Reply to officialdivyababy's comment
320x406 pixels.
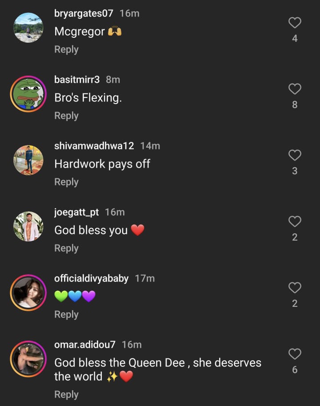click(66, 314)
